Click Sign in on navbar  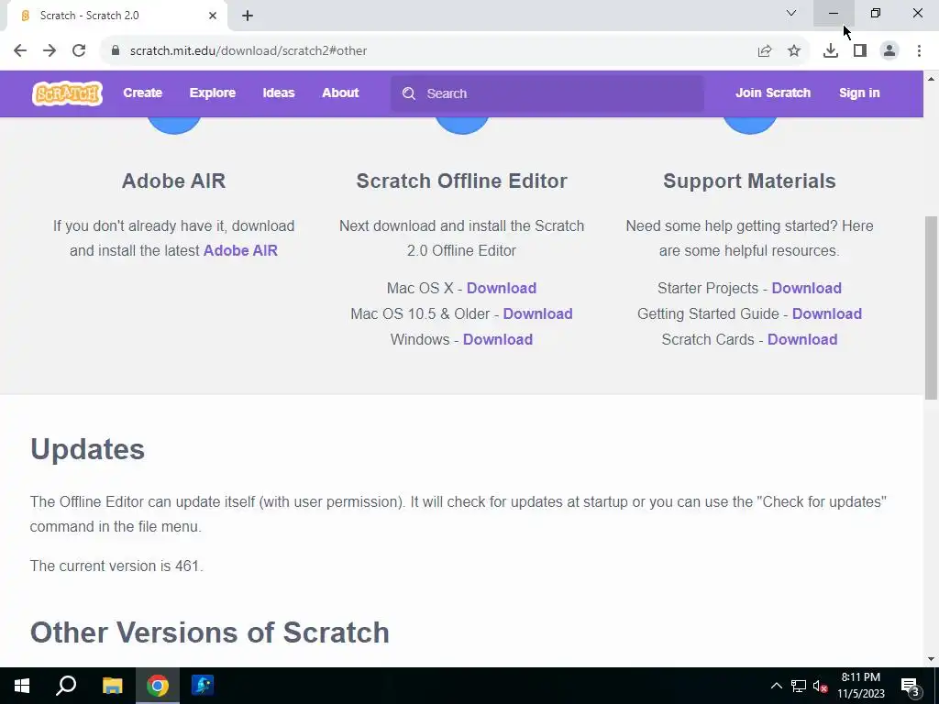click(x=859, y=93)
